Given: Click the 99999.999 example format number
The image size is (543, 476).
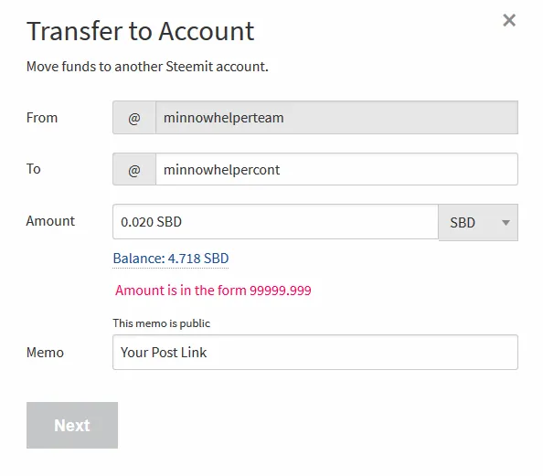Looking at the screenshot, I should pyautogui.click(x=281, y=291).
